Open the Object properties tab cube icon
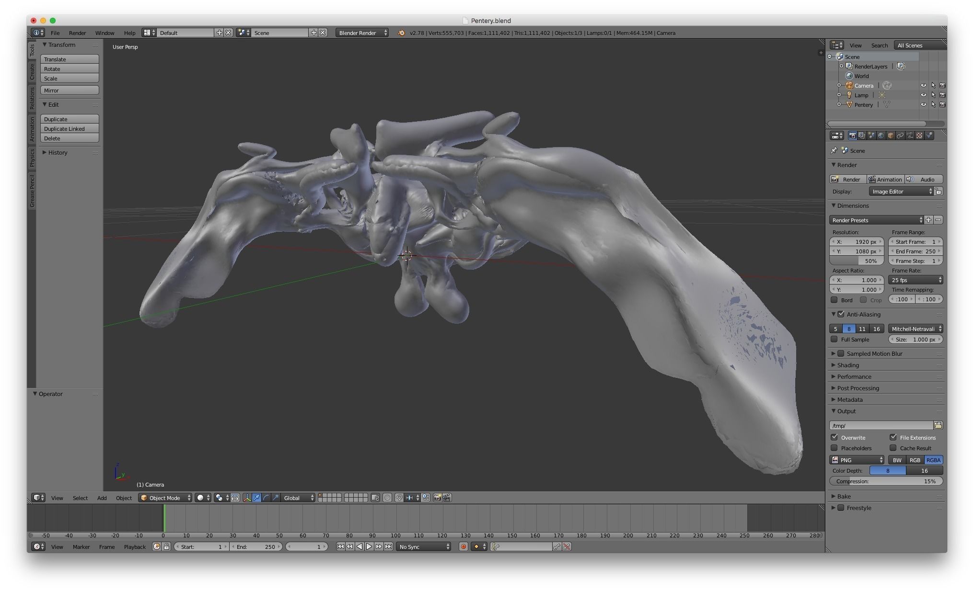The width and height of the screenshot is (974, 591). click(x=891, y=136)
